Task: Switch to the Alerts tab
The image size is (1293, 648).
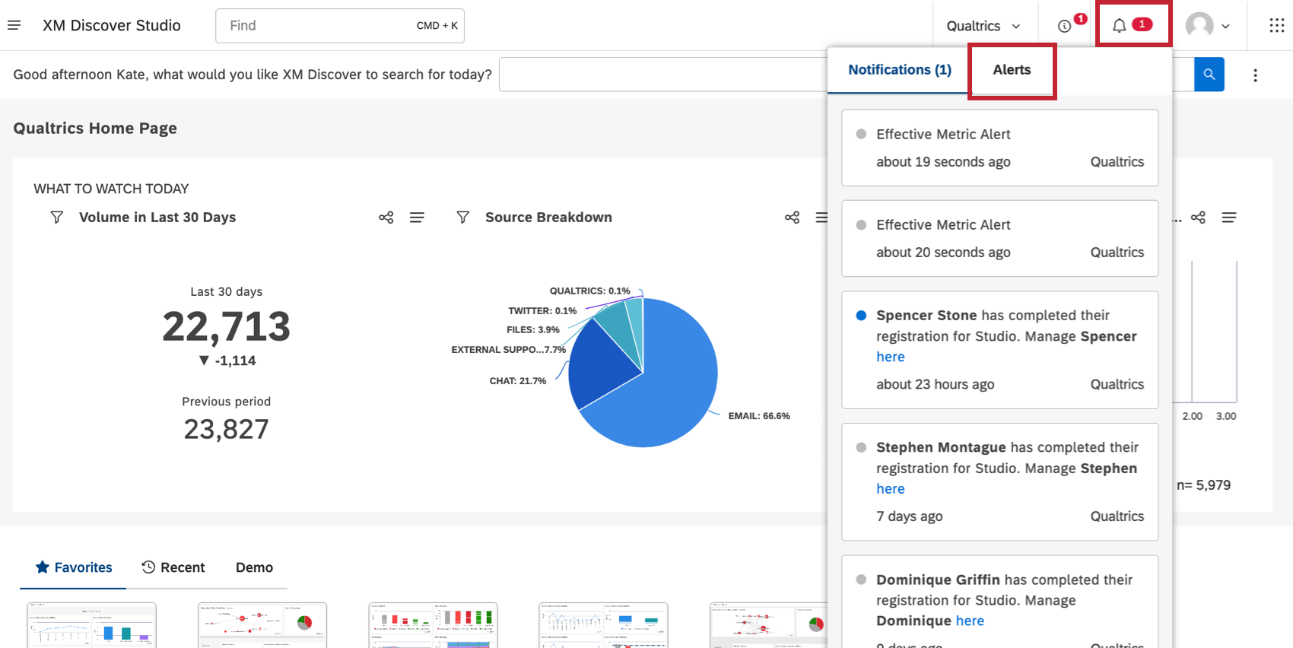Action: [1012, 70]
